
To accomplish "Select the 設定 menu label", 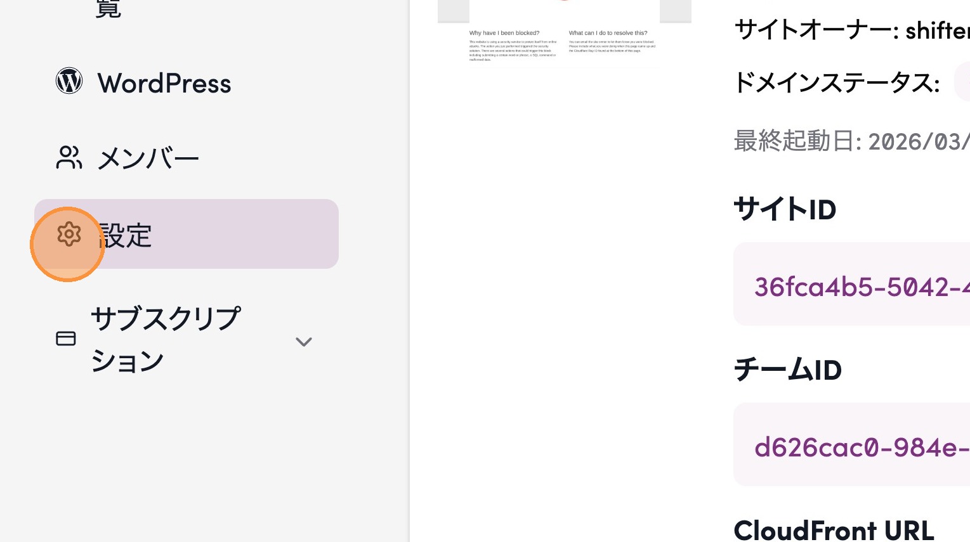I will pyautogui.click(x=126, y=236).
